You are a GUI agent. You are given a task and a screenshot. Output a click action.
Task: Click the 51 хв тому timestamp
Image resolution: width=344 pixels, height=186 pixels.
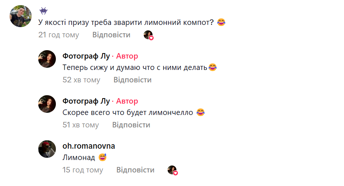pyautogui.click(x=80, y=125)
